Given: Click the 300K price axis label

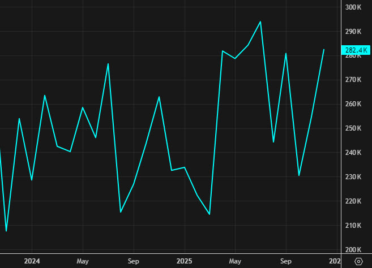Looking at the screenshot, I should pos(354,7).
